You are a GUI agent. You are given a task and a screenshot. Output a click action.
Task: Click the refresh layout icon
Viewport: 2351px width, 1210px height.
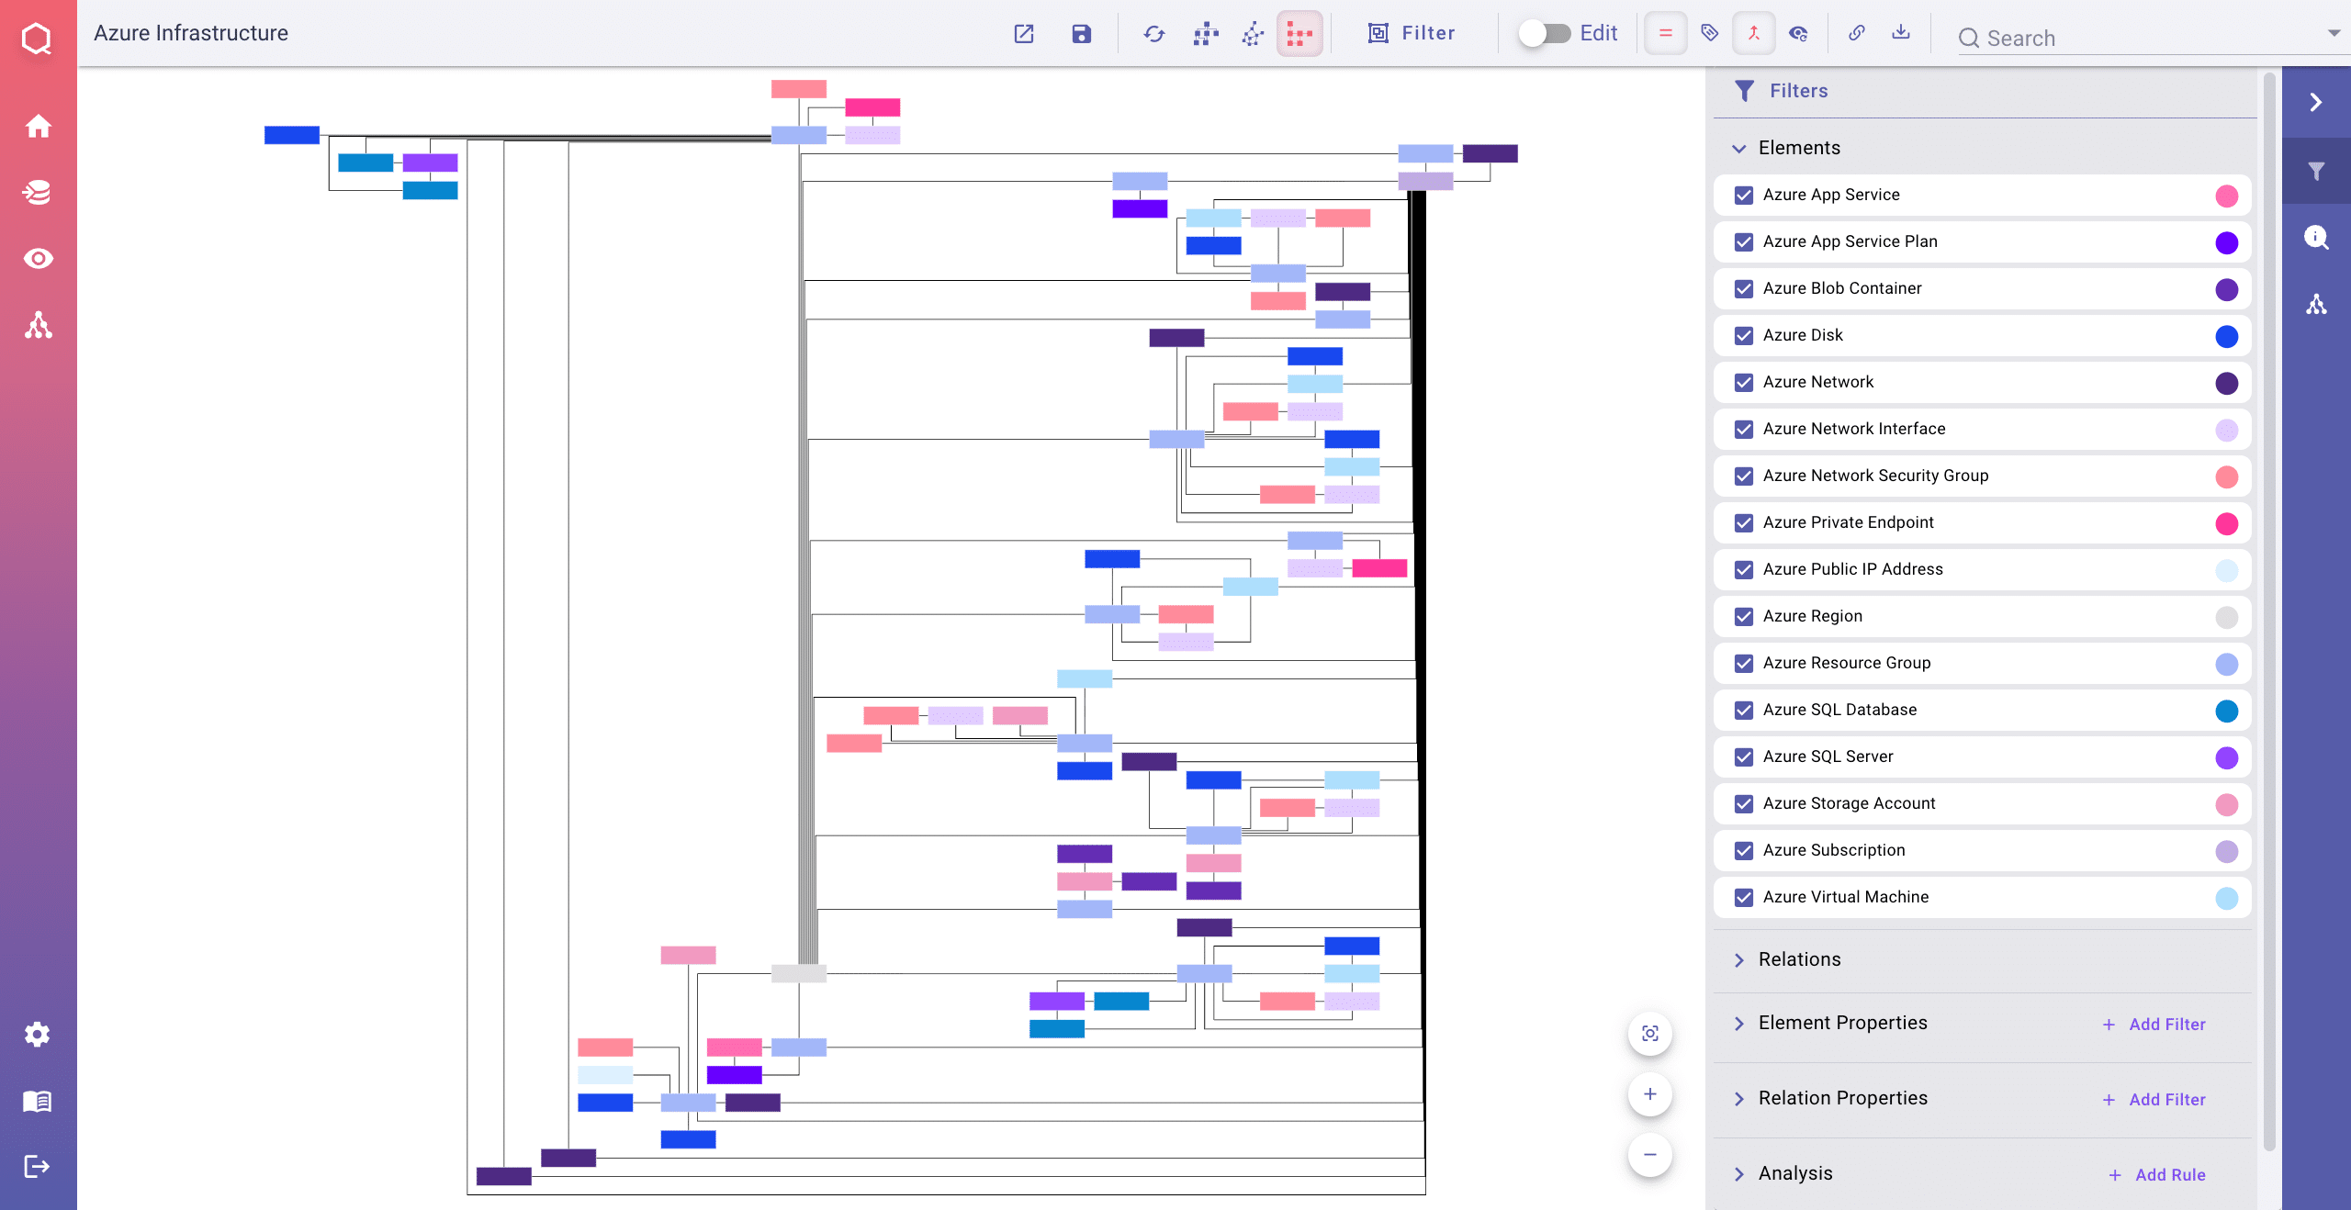pyautogui.click(x=1153, y=34)
